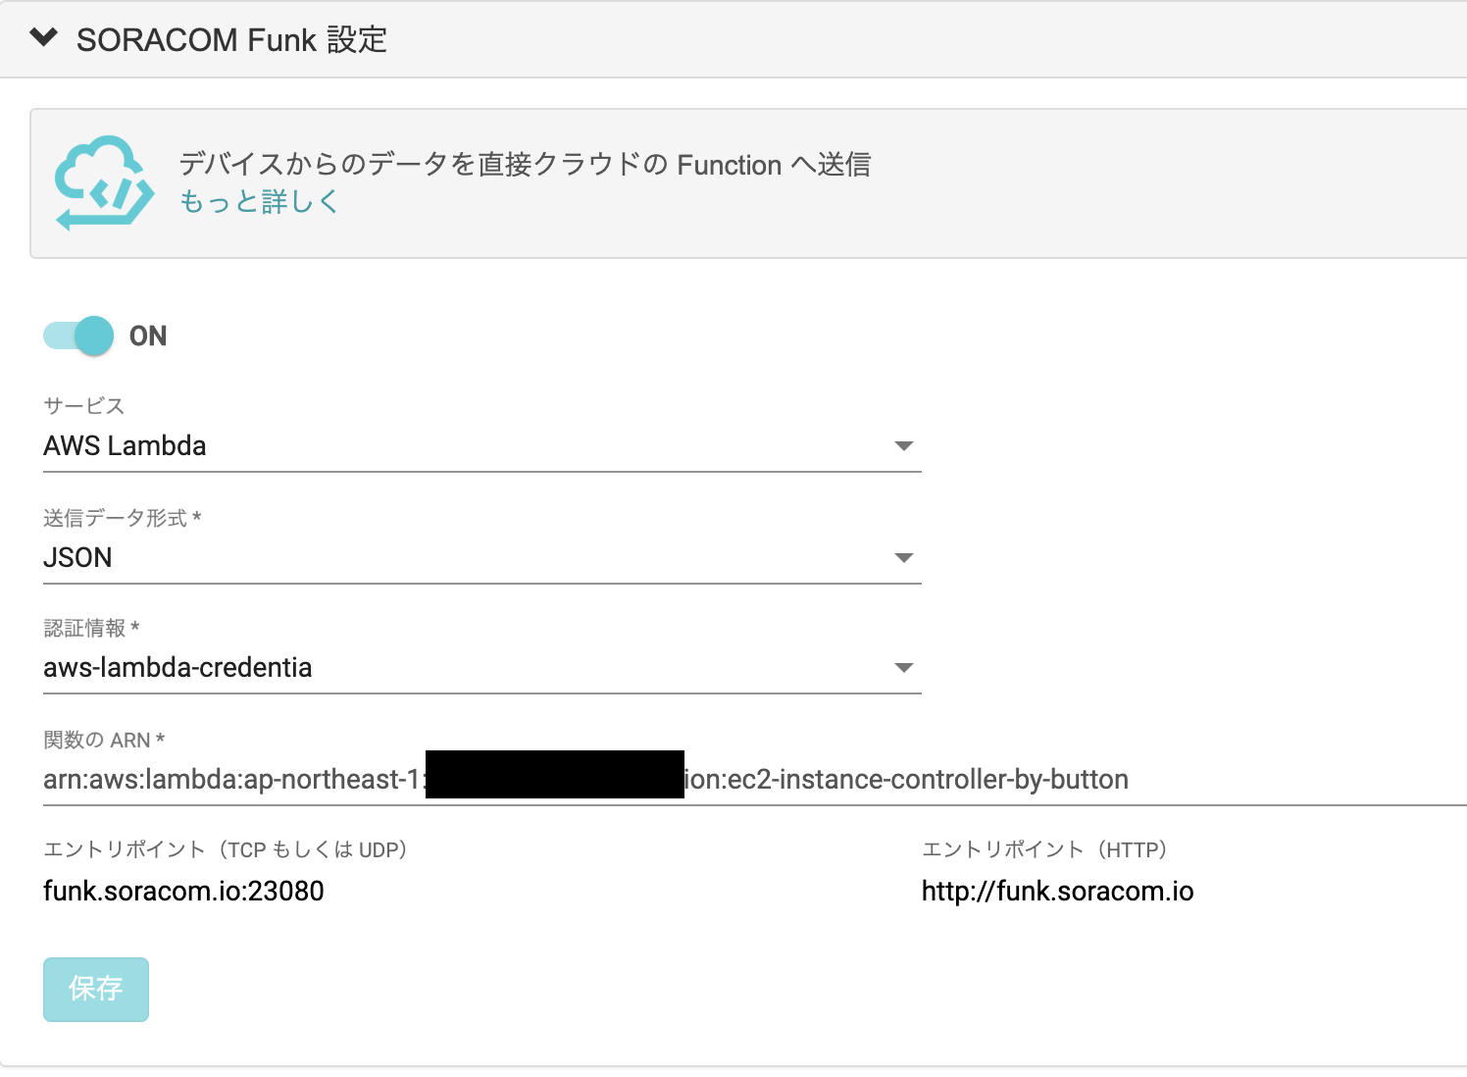Open the 送信データ形式 dropdown arrow
Viewport: 1467px width, 1077px height.
905,558
